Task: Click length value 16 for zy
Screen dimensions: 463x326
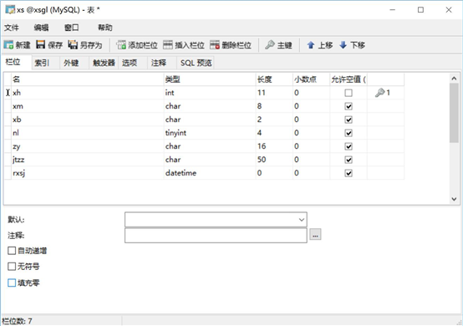Action: point(274,146)
